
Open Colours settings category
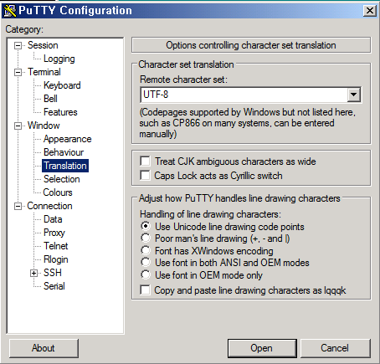58,192
